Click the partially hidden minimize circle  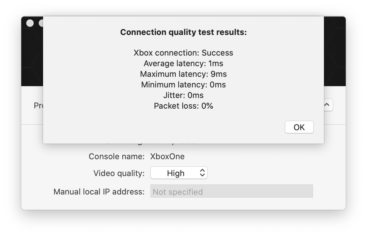[x=41, y=23]
